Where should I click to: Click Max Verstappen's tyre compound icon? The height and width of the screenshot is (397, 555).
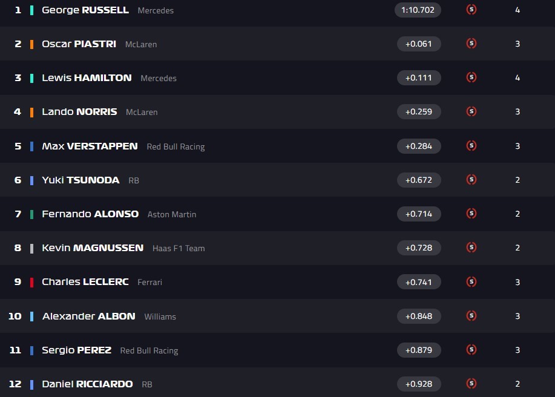(471, 146)
